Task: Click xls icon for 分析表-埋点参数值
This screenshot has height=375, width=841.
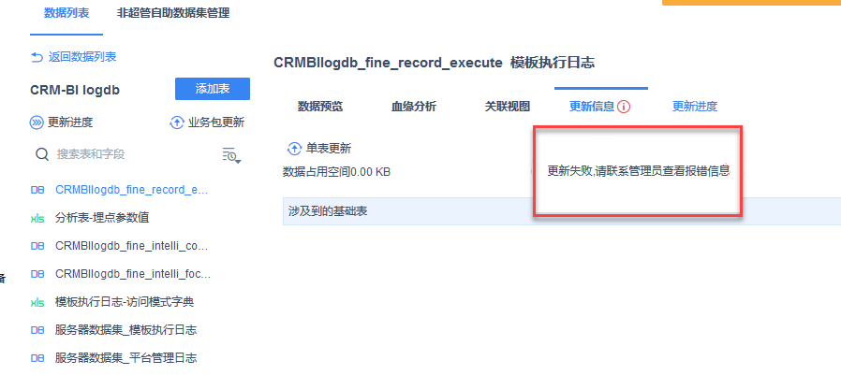Action: [x=37, y=218]
